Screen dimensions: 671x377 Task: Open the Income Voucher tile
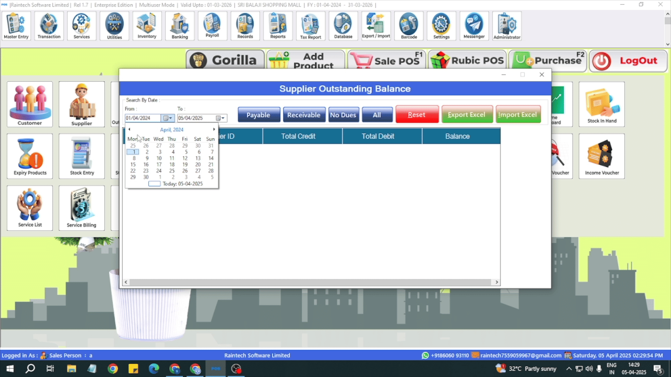(x=601, y=156)
